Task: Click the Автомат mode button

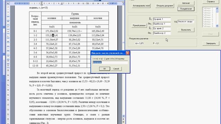Action: (186, 3)
